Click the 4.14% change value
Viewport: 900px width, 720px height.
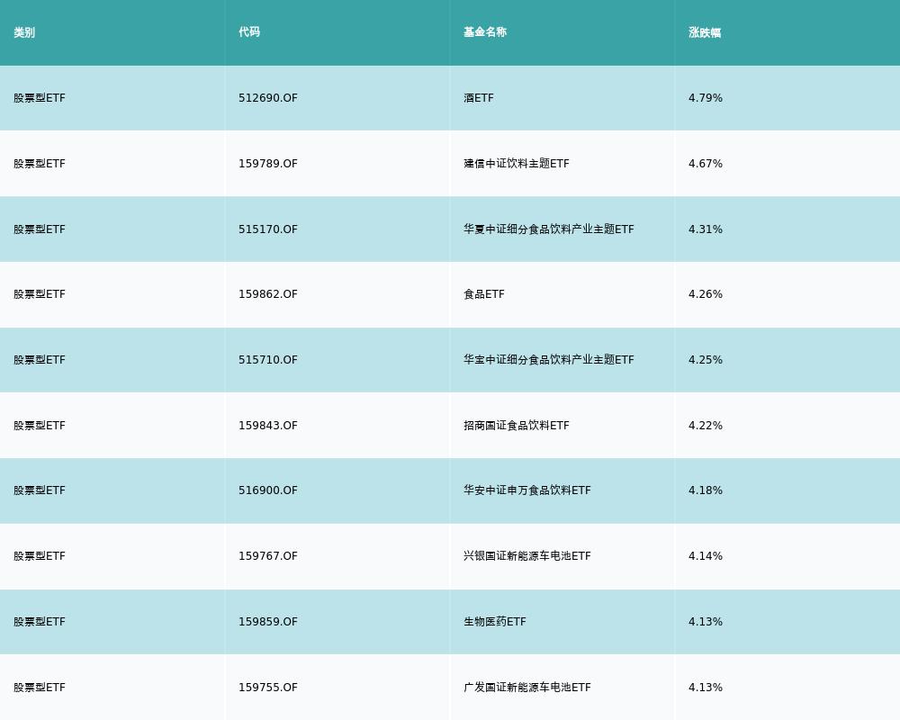pyautogui.click(x=706, y=556)
